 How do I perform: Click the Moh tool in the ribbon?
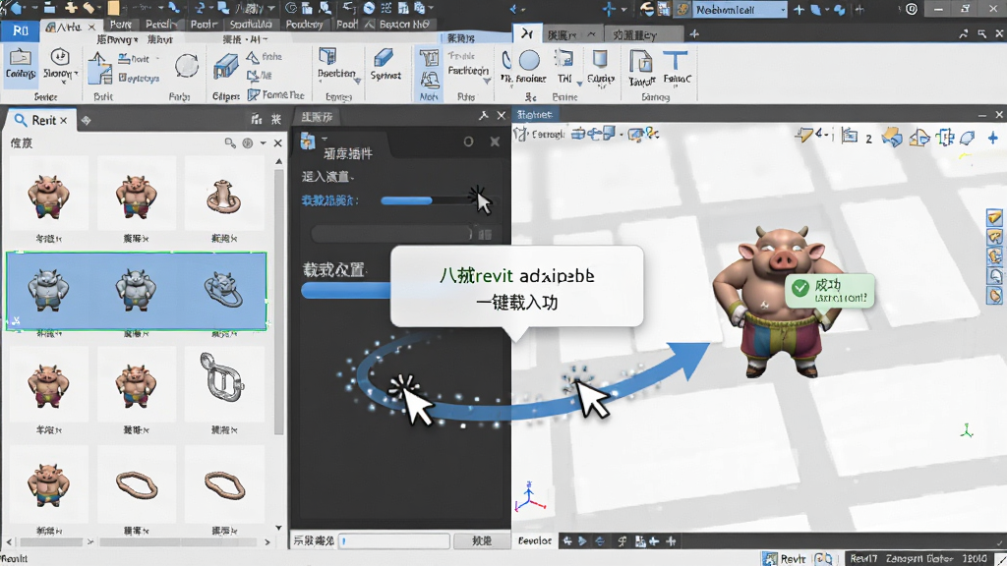pos(429,75)
